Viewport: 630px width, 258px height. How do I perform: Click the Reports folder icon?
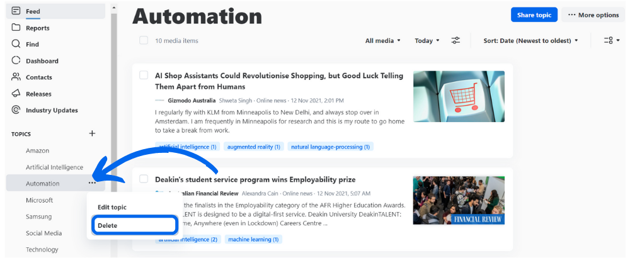[x=16, y=27]
